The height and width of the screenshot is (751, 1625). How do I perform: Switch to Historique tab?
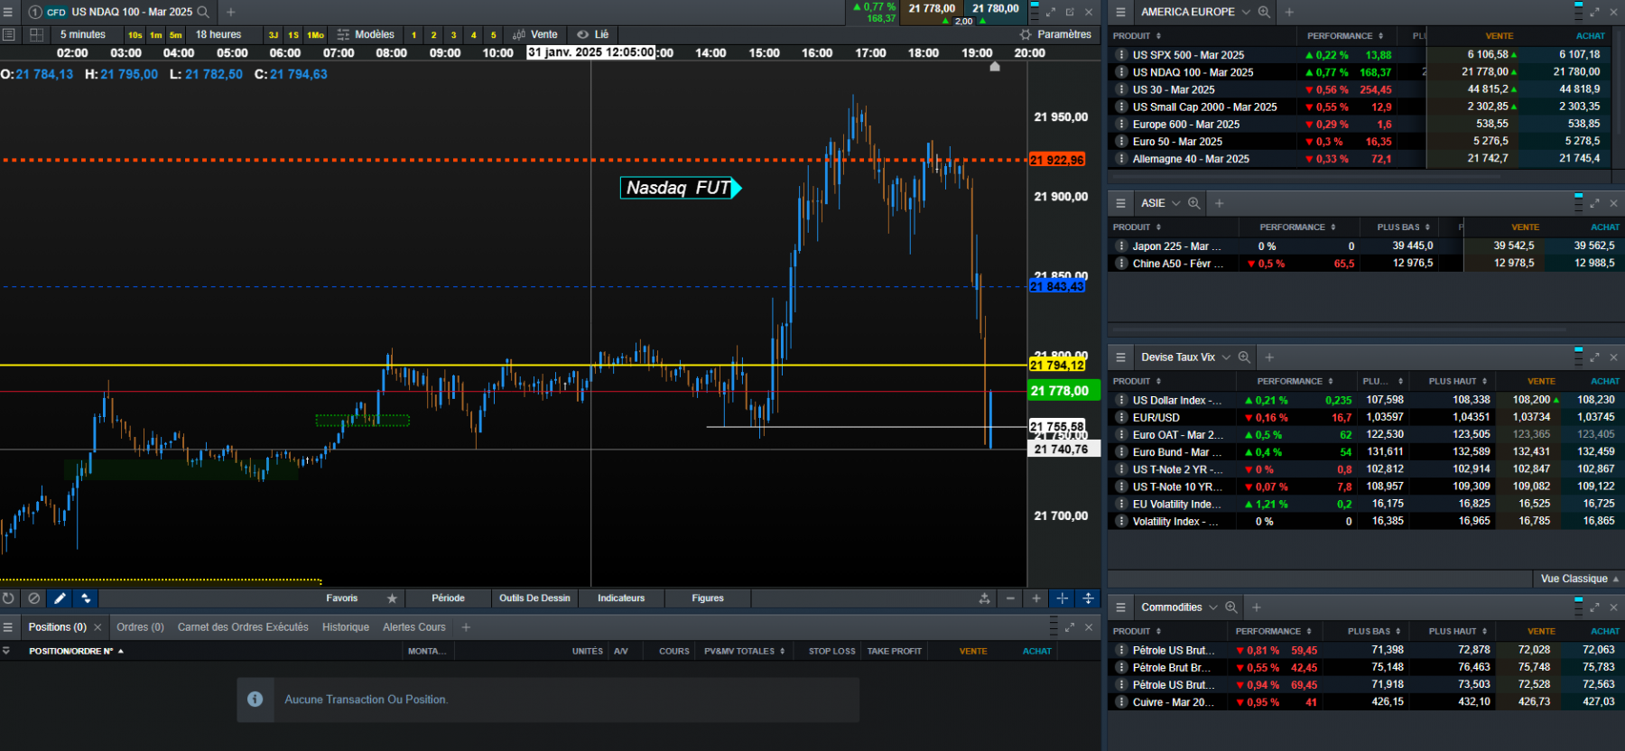point(346,626)
